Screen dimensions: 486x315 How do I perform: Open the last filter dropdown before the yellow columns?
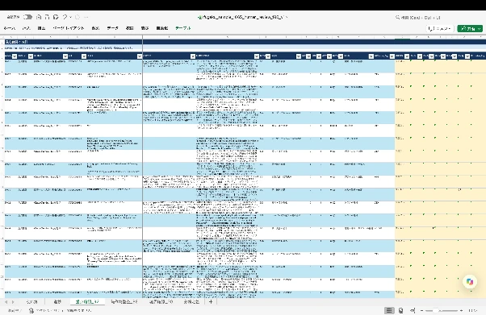point(392,56)
